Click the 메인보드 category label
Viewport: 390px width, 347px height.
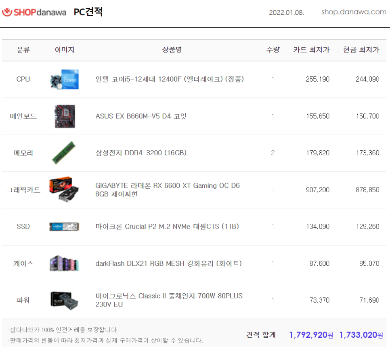click(x=23, y=116)
